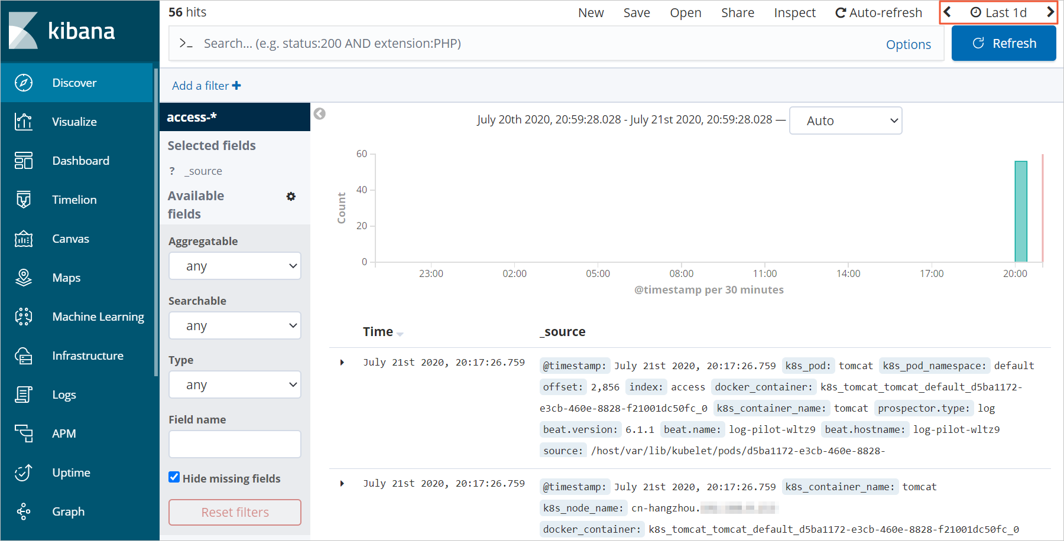
Task: Click the prospector.type: field label
Action: click(x=924, y=408)
